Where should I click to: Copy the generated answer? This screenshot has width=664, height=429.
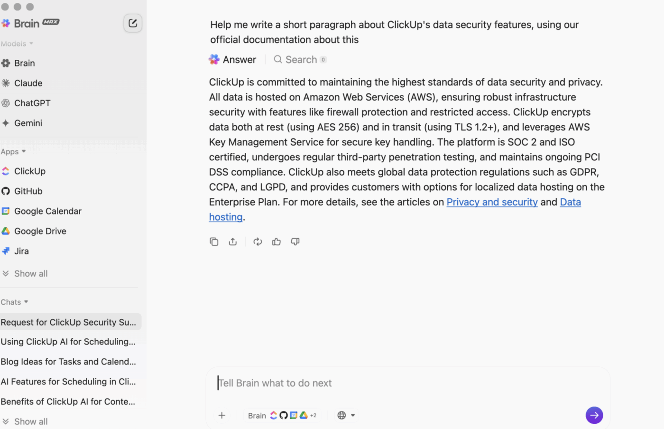pos(214,242)
